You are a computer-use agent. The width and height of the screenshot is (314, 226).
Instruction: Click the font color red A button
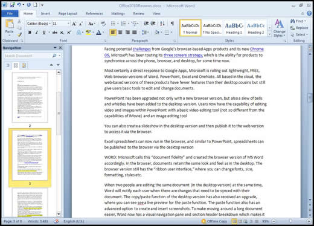(x=98, y=33)
